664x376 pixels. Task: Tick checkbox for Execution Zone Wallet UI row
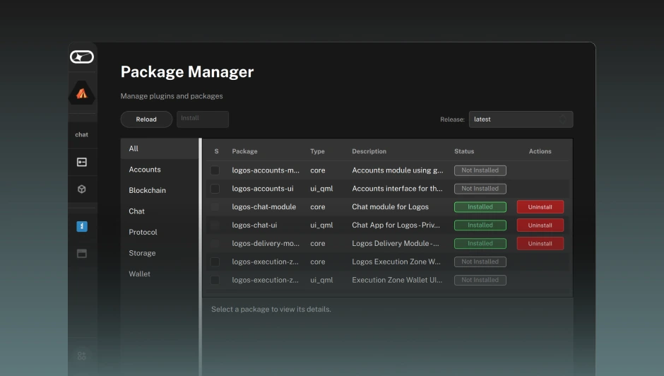point(215,280)
